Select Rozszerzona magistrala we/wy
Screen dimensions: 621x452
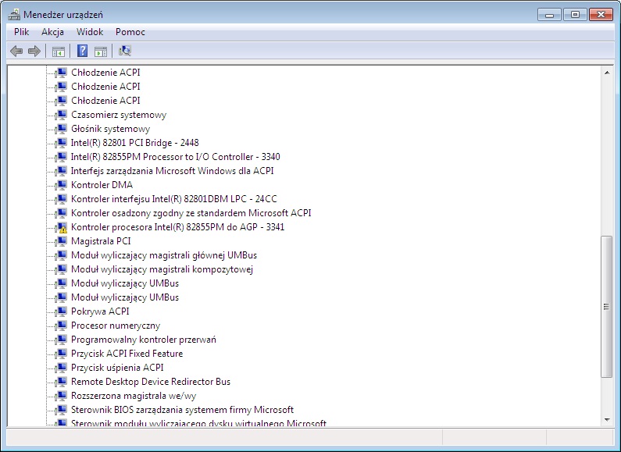[x=134, y=396]
